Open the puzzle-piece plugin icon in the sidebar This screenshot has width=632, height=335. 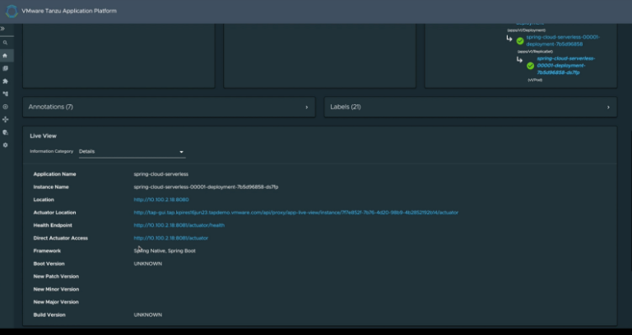[5, 81]
